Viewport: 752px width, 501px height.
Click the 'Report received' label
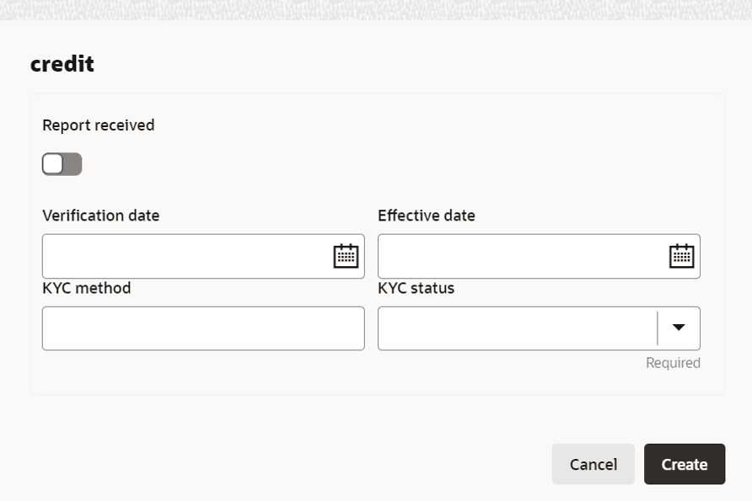point(99,125)
